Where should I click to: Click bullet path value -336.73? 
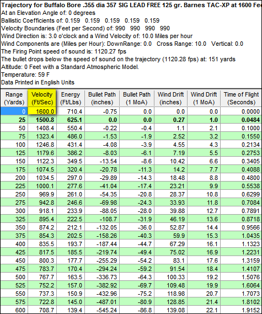tap(102, 277)
